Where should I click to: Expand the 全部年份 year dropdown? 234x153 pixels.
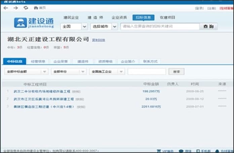pos(69,72)
